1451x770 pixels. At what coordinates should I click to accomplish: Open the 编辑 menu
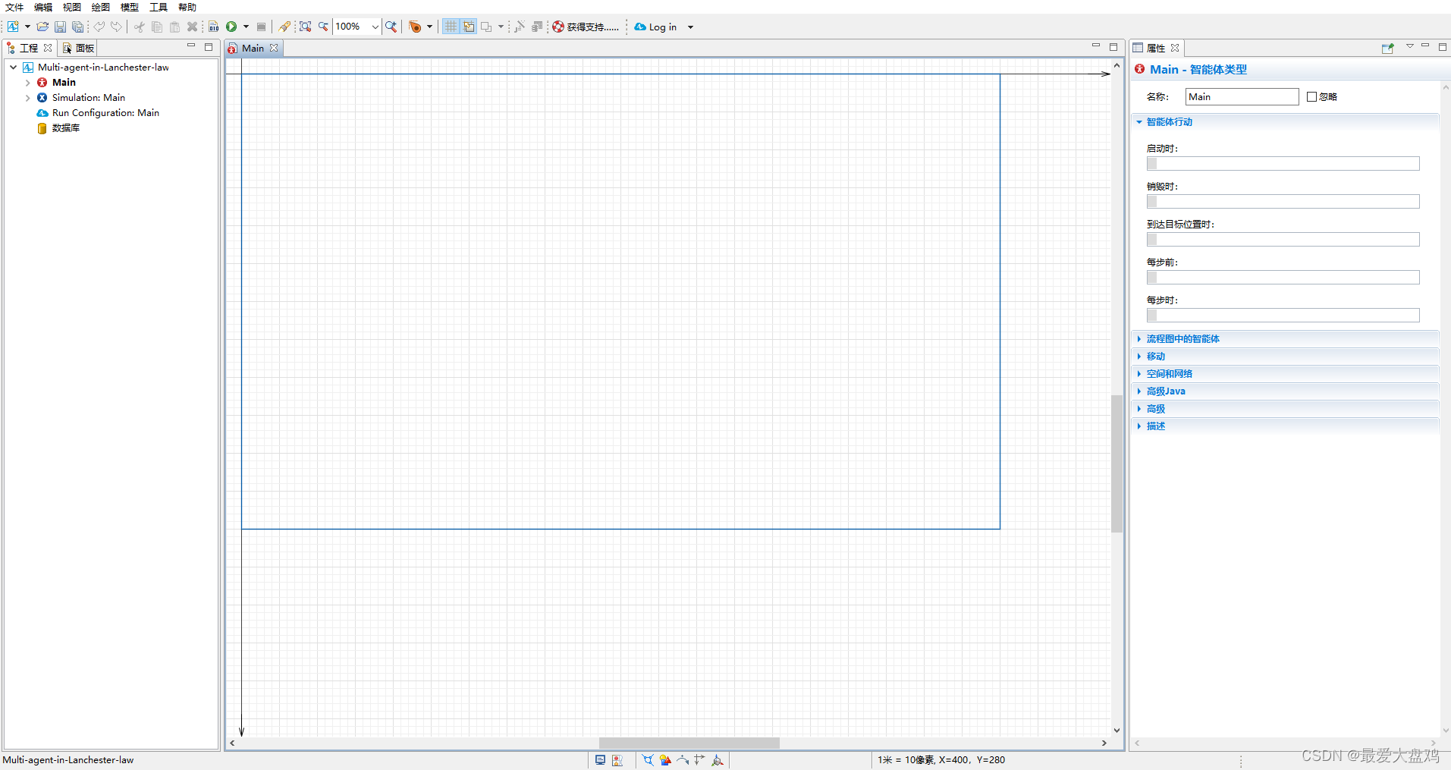pyautogui.click(x=43, y=7)
